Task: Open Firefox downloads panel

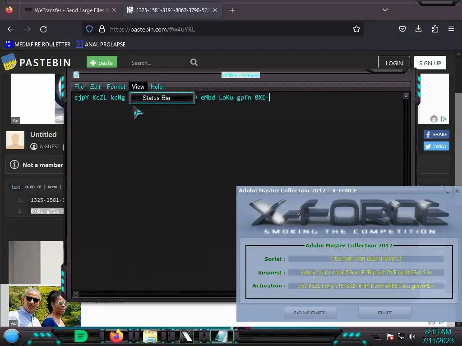Action: tap(418, 29)
